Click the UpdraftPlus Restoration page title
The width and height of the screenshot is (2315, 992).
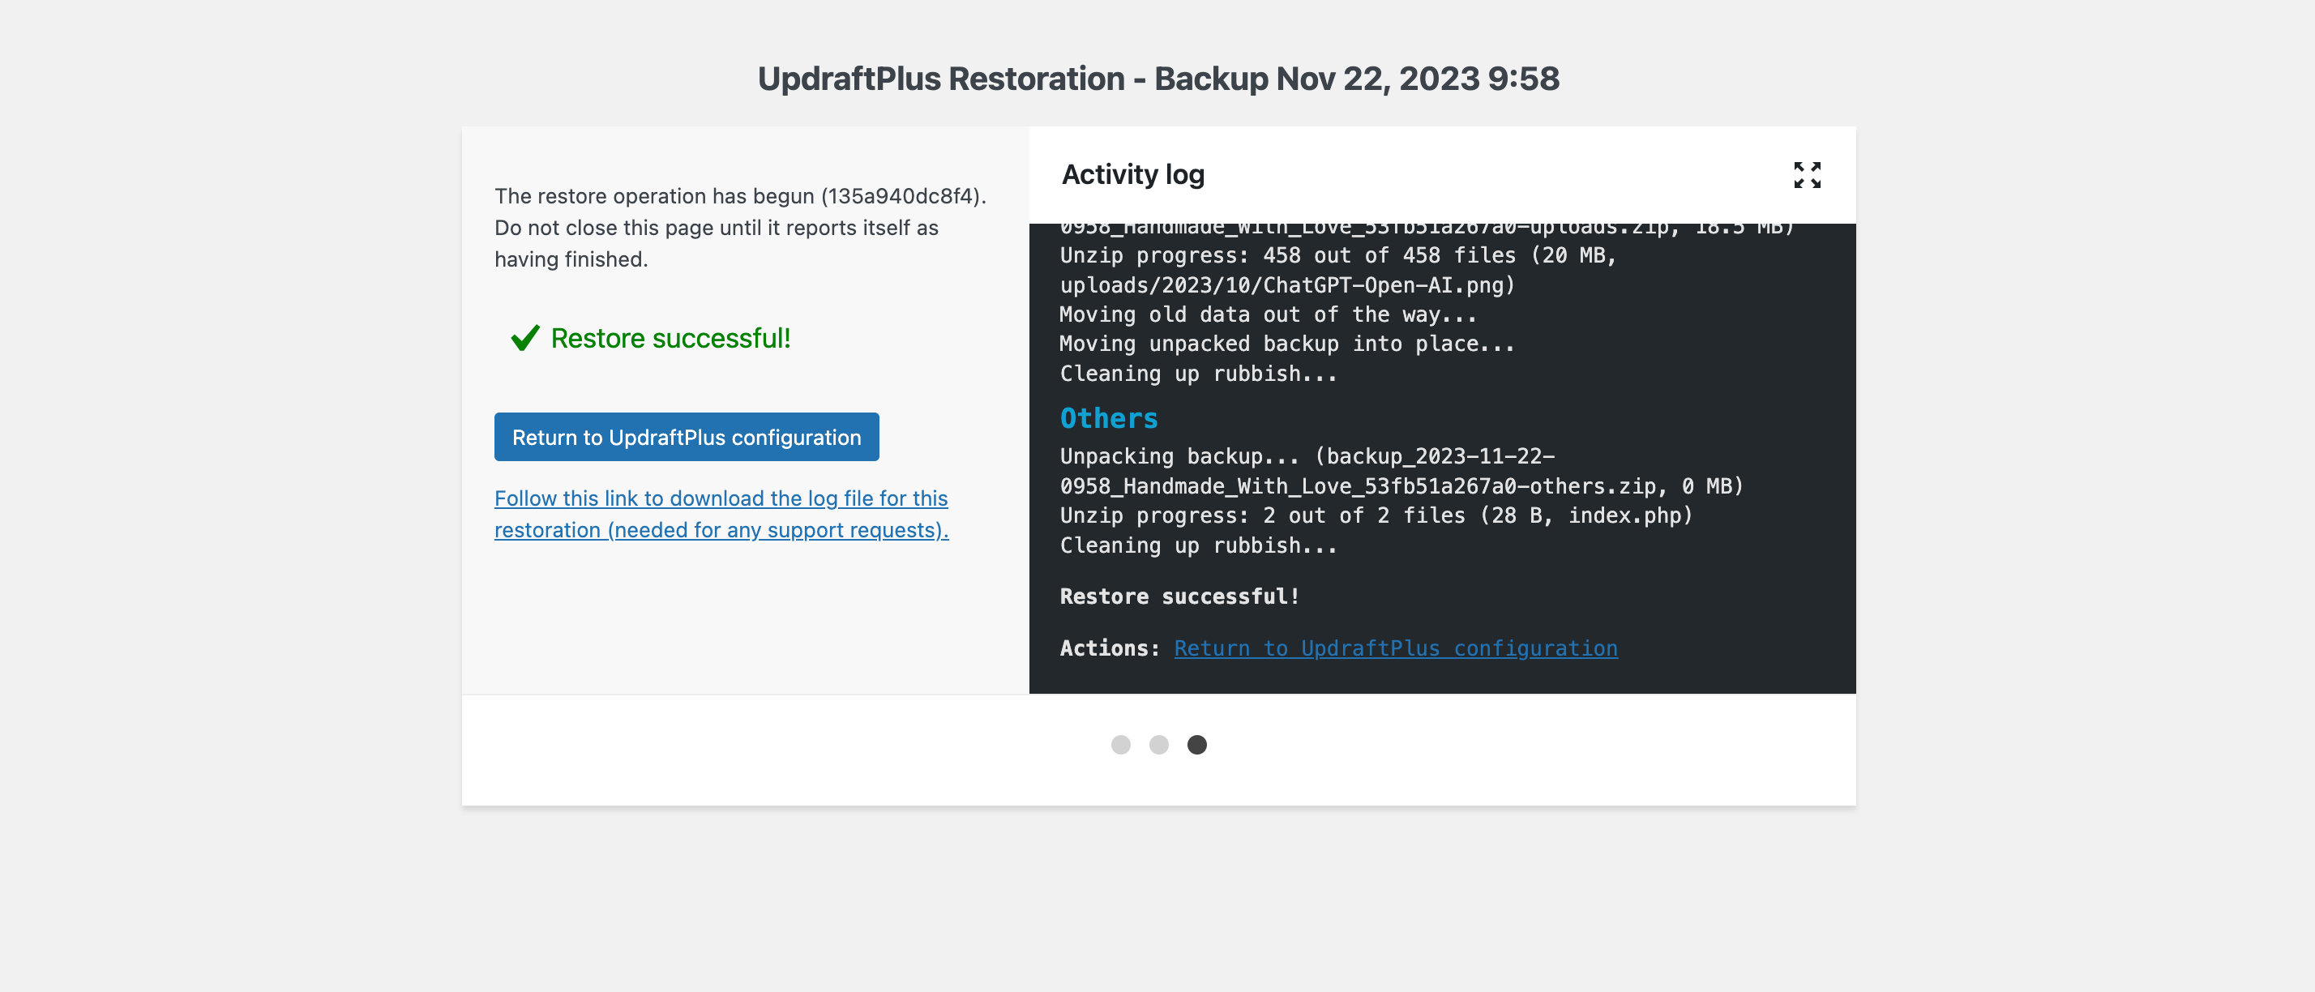1157,78
